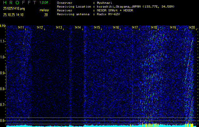Click the 1415 time marker
The image size is (199, 127).
coord(97,27)
